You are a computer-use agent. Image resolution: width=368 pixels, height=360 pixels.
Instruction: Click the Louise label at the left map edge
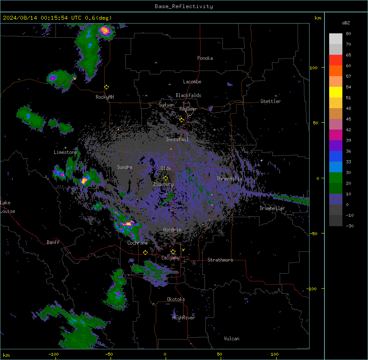(x=8, y=211)
